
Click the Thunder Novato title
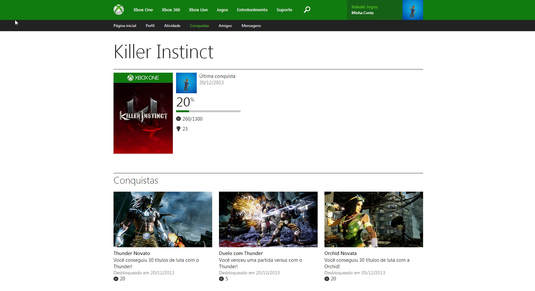coord(132,253)
